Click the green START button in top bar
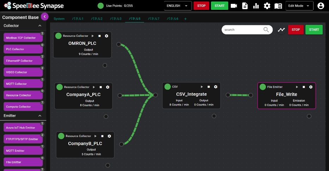The image size is (329, 171). coord(219,6)
